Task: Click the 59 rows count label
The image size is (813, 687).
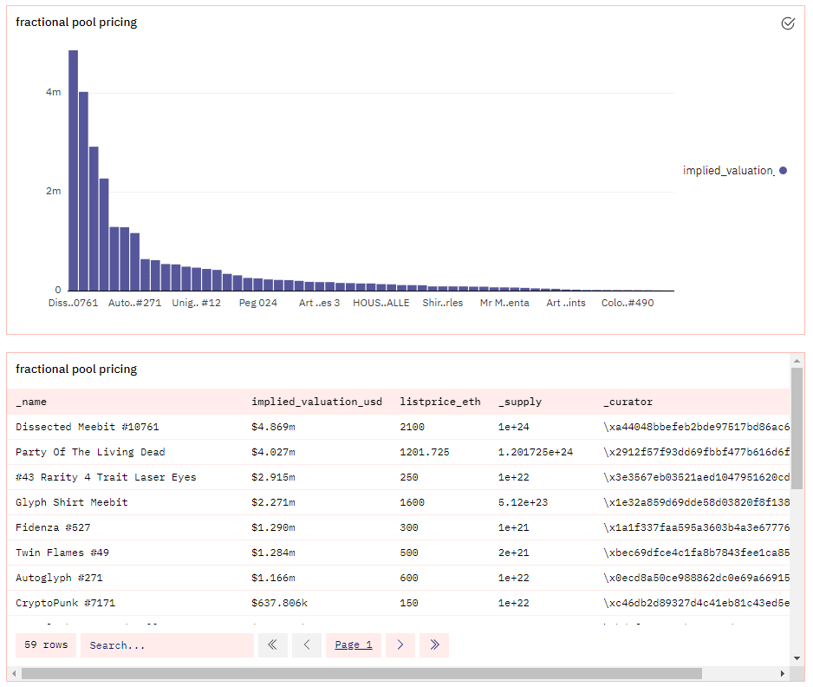Action: tap(46, 645)
